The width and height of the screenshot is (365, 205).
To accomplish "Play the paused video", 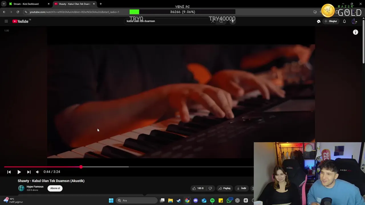I will click(19, 172).
